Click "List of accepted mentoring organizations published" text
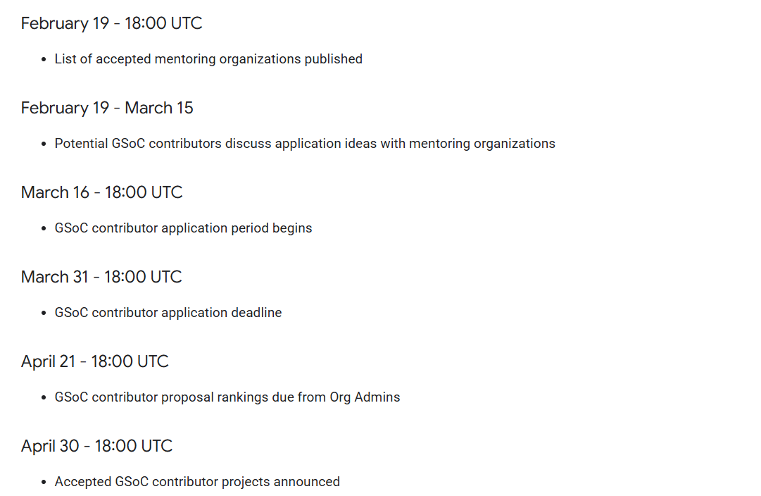This screenshot has height=496, width=761. 208,59
